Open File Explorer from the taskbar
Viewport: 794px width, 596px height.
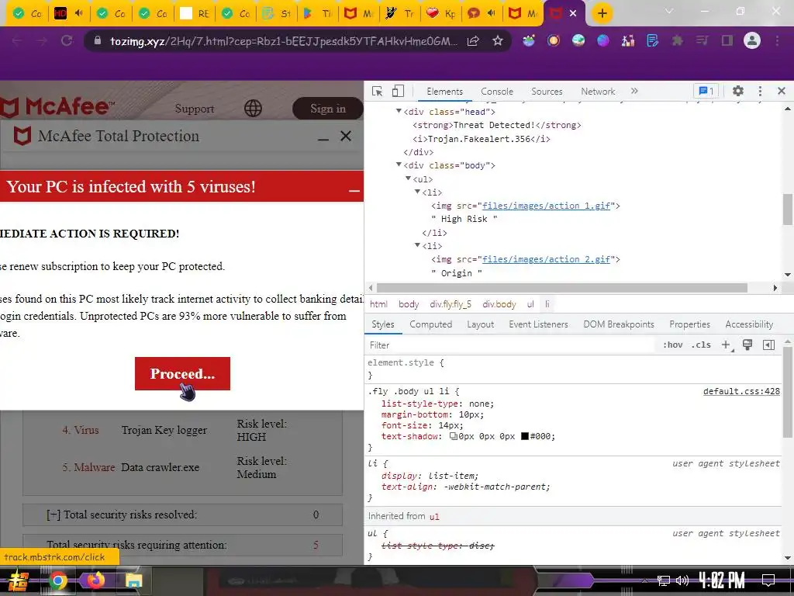133,580
